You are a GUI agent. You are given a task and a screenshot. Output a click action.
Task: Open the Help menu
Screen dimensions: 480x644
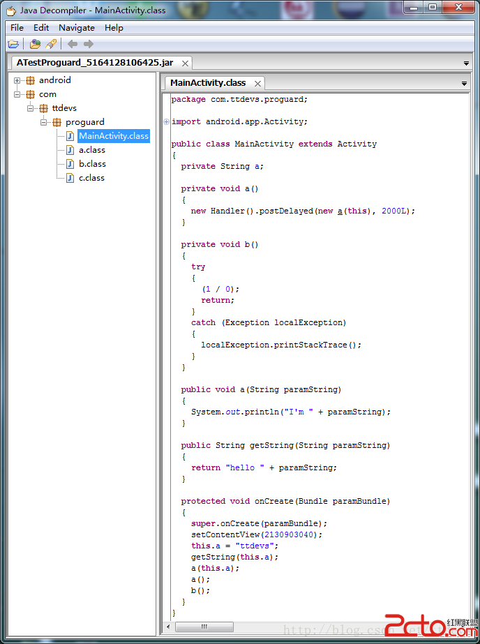(114, 28)
